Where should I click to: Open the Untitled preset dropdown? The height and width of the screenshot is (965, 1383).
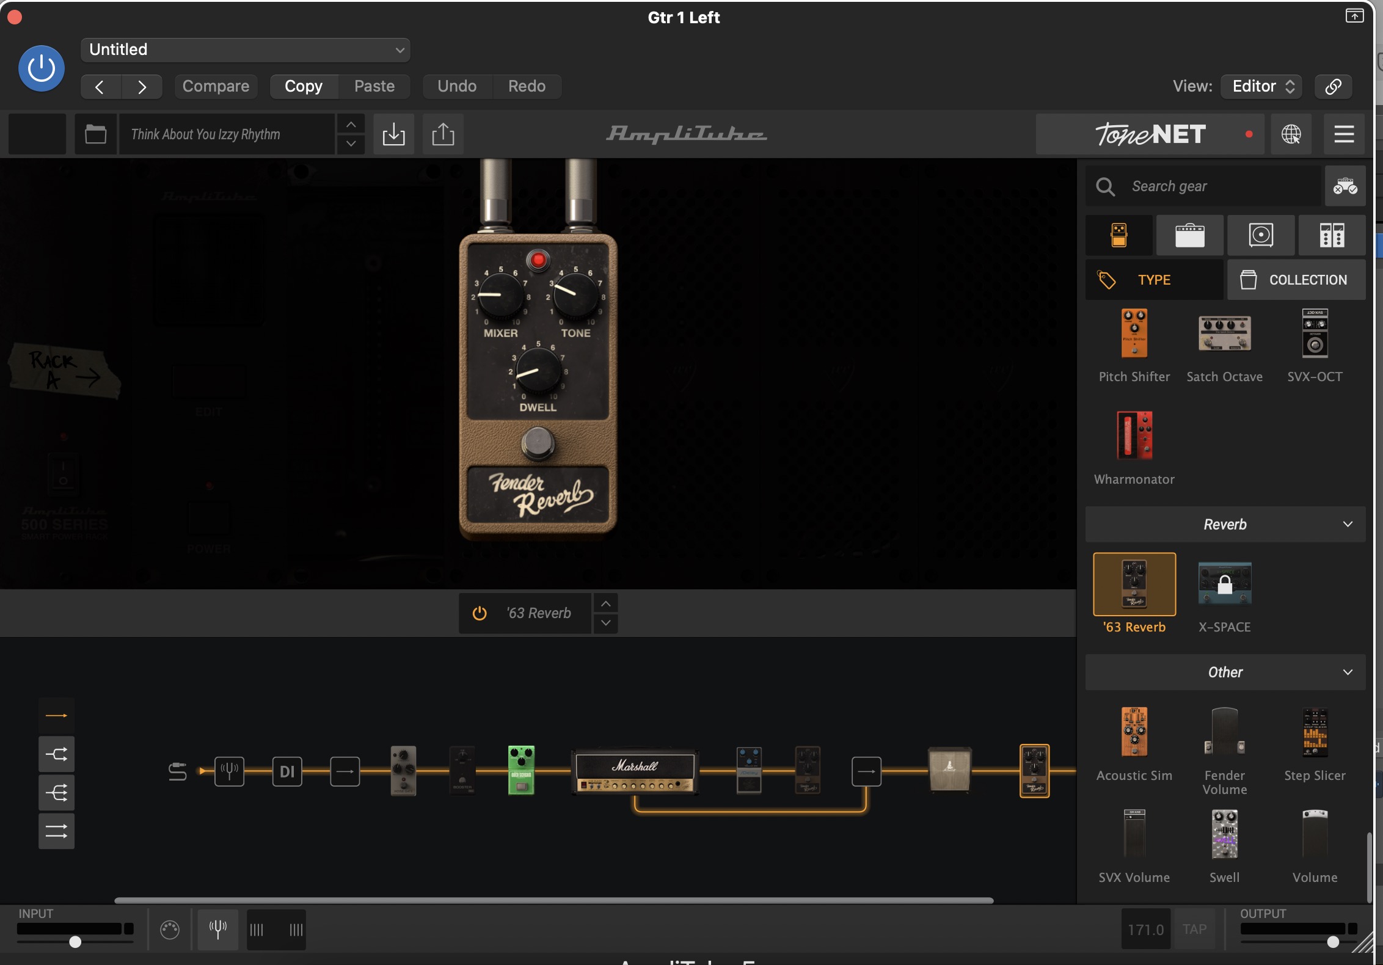coord(245,49)
